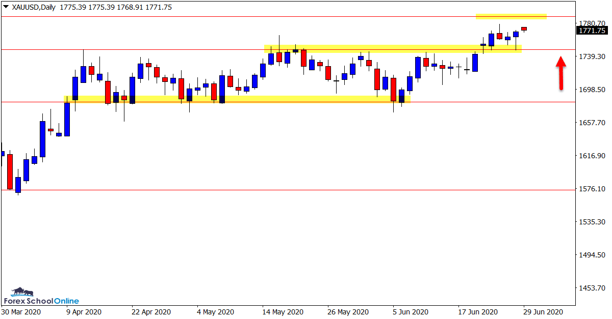The image size is (612, 319).
Task: Click the 29 Jun 2020 date label
Action: (x=544, y=312)
